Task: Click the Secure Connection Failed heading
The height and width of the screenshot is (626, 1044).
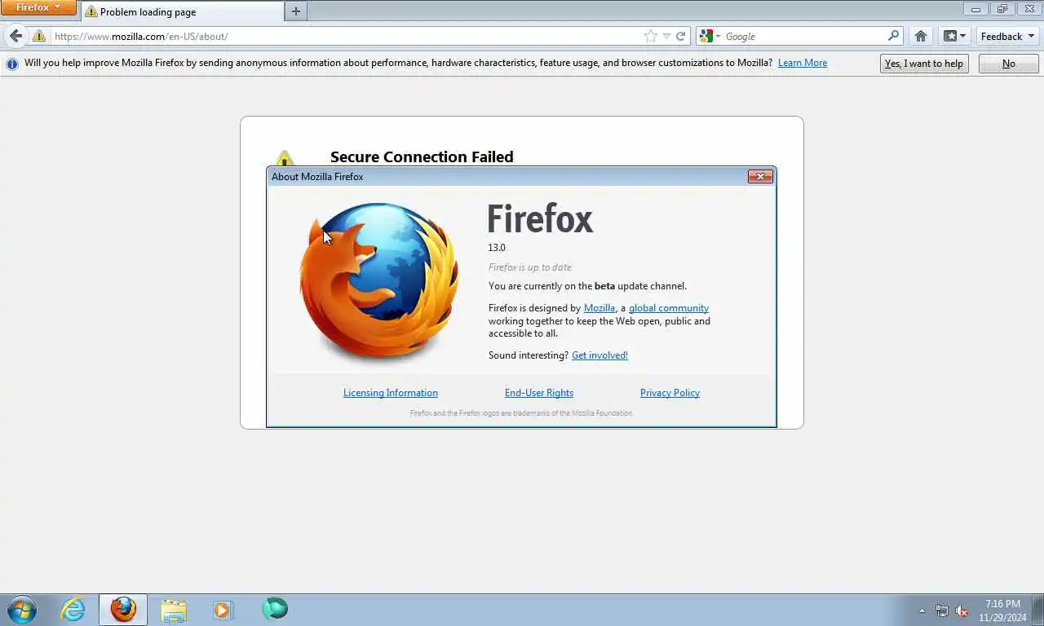Action: [x=422, y=156]
